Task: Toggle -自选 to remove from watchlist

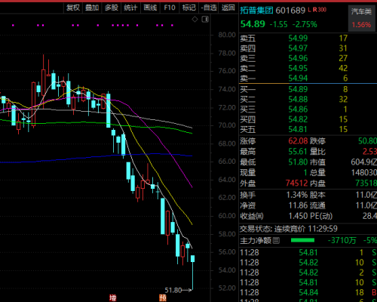Action: (x=209, y=8)
